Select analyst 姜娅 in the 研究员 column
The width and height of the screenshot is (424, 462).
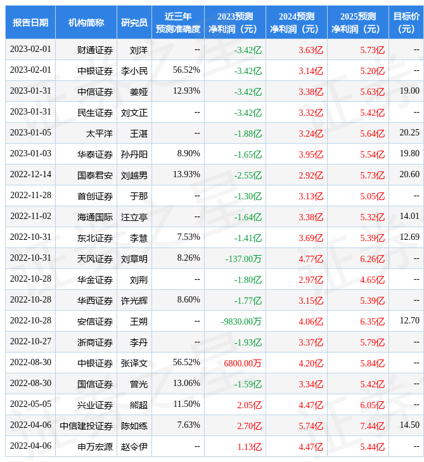[139, 92]
